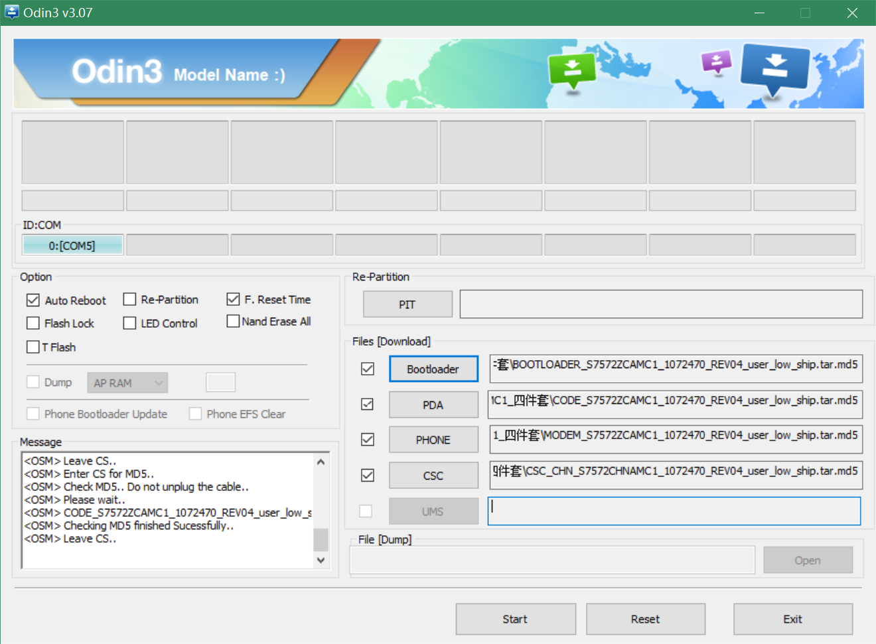Browse for a PDA firmware file
876x644 pixels.
(x=433, y=405)
